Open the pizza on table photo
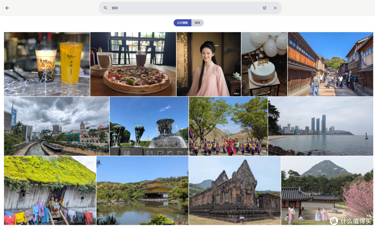 point(133,64)
